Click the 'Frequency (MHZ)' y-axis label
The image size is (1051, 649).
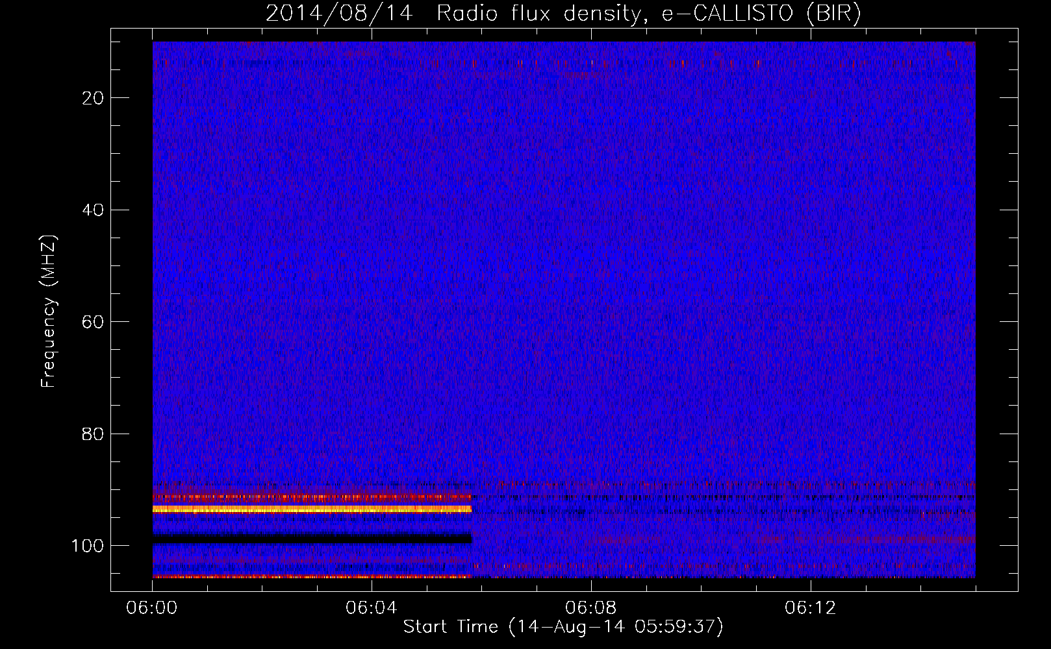pyautogui.click(x=49, y=312)
